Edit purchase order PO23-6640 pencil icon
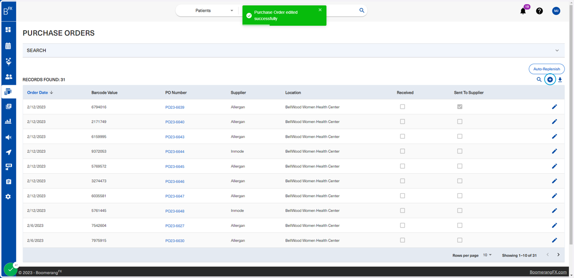The height and width of the screenshot is (278, 574). (x=554, y=122)
